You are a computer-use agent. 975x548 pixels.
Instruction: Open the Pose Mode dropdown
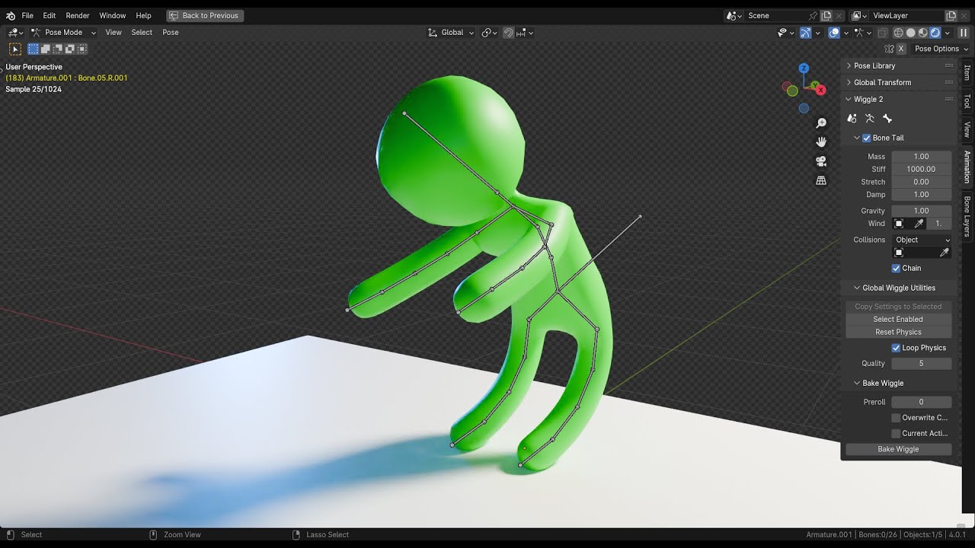click(63, 33)
